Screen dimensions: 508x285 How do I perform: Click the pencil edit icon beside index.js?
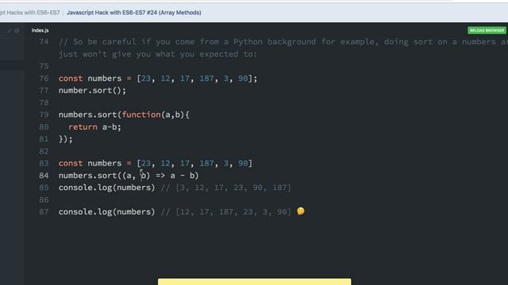tap(10, 30)
